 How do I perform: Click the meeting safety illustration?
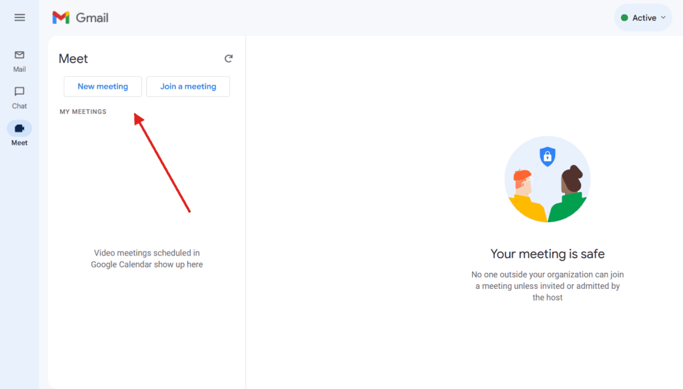coord(548,179)
